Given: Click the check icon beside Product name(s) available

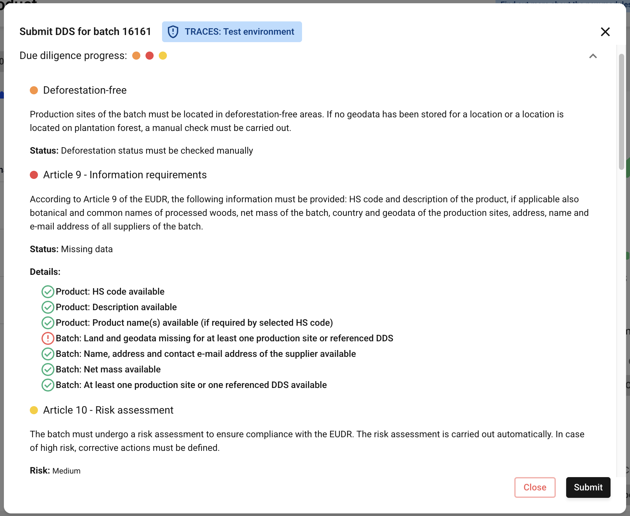Looking at the screenshot, I should point(48,323).
